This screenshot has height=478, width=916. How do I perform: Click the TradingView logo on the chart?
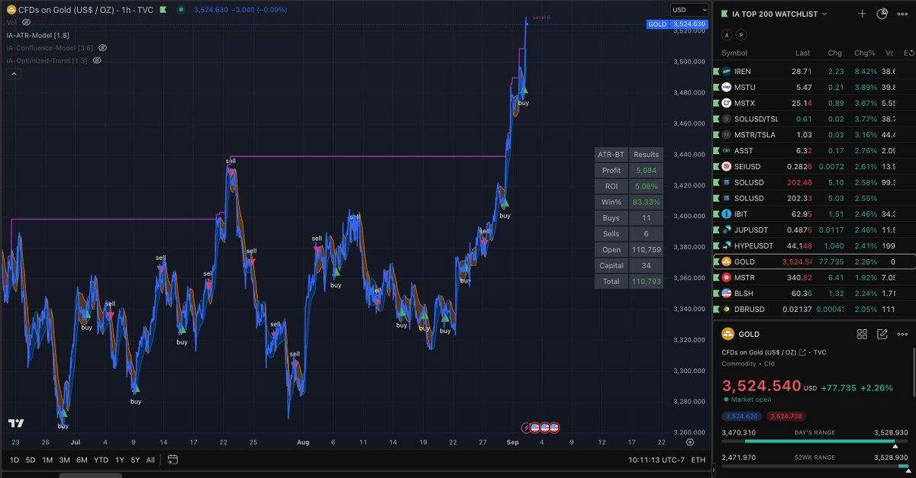pyautogui.click(x=17, y=425)
